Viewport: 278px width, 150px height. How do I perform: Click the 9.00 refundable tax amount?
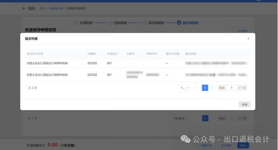click(x=53, y=145)
